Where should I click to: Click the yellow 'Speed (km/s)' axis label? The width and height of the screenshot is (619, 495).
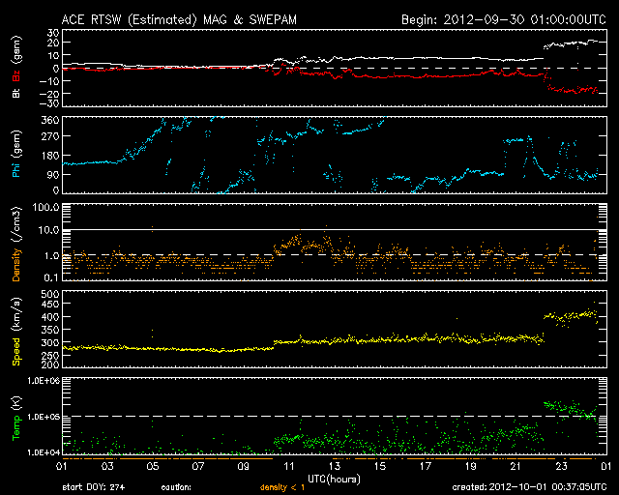click(16, 332)
